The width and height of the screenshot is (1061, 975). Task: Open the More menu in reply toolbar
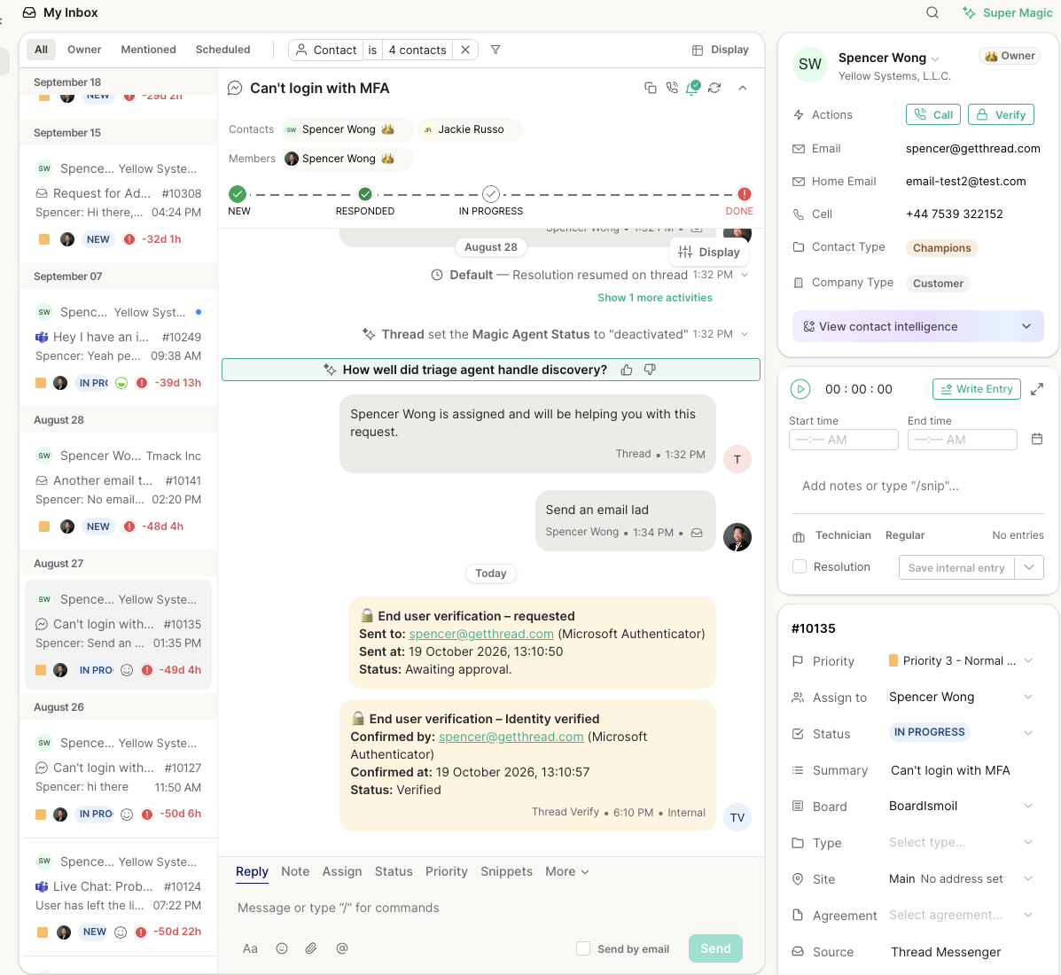coord(567,871)
